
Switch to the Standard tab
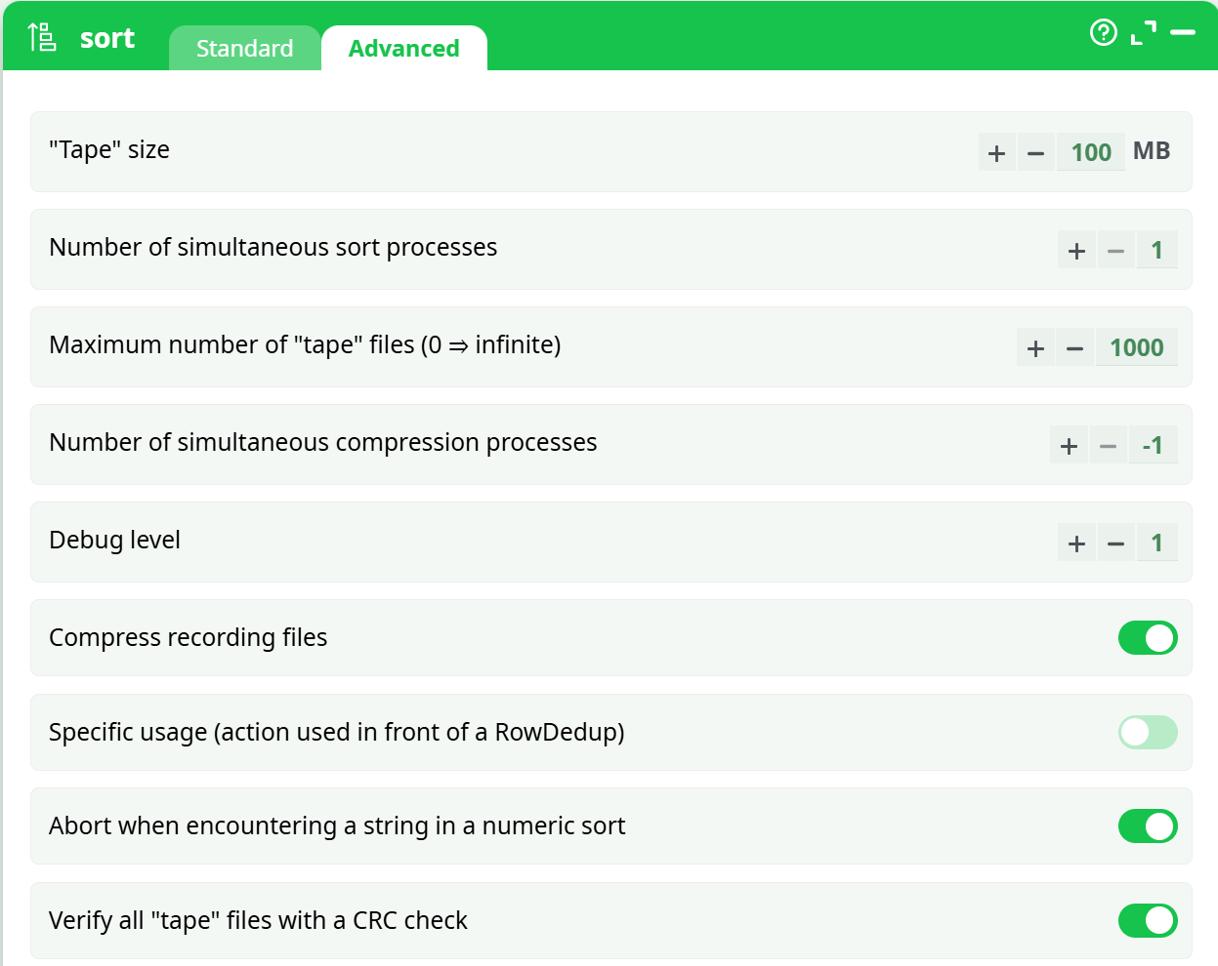pyautogui.click(x=244, y=49)
